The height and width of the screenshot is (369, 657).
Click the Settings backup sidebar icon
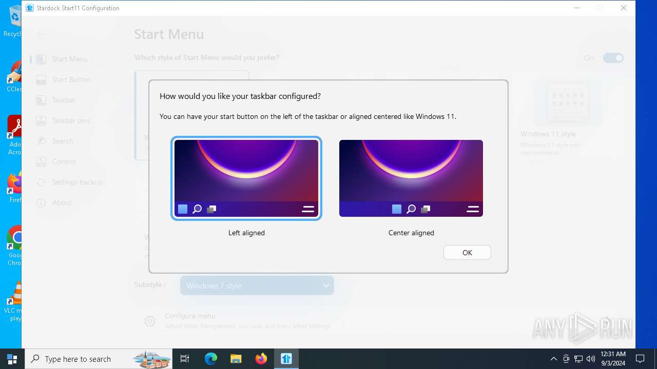[x=41, y=182]
